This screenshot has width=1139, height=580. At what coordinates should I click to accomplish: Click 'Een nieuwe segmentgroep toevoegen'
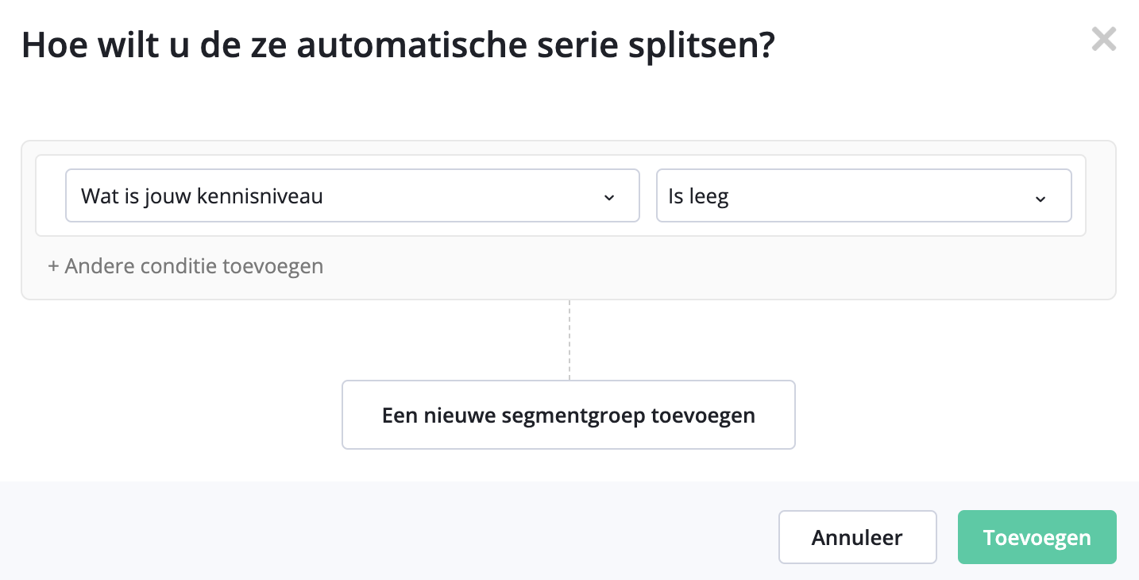(x=568, y=414)
